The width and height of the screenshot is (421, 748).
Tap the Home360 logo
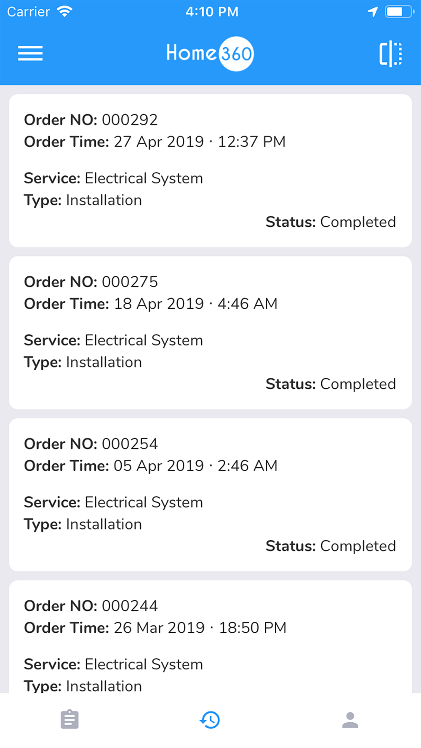click(x=210, y=54)
